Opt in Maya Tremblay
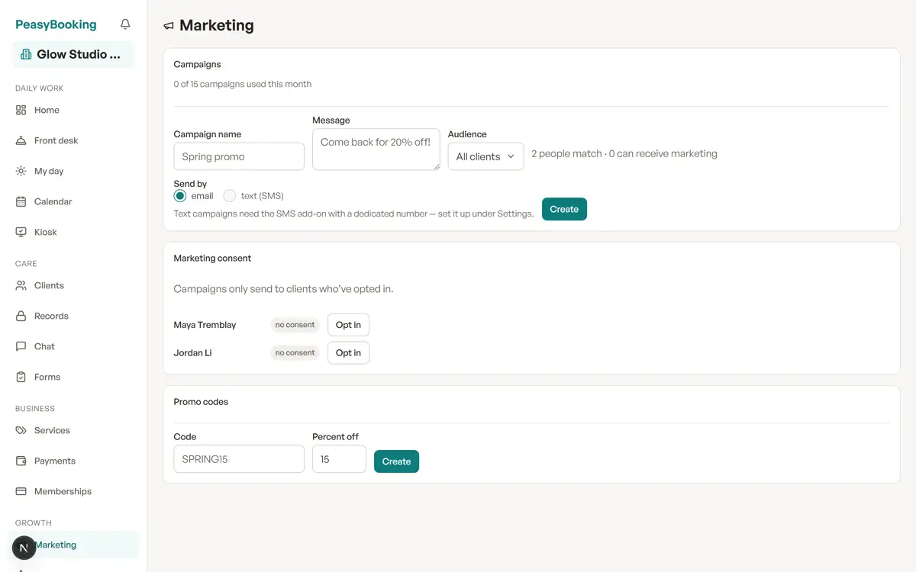The image size is (916, 572). tap(348, 325)
